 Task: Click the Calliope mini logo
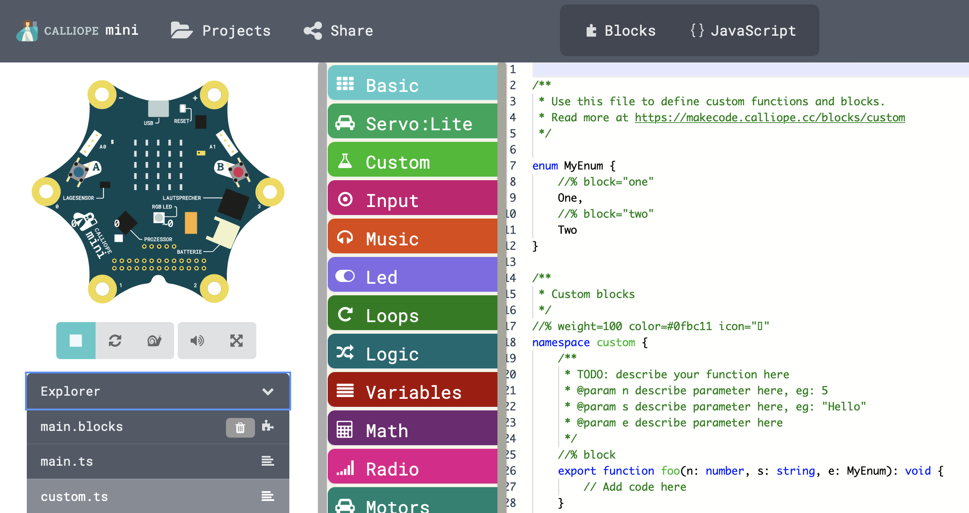click(x=77, y=30)
